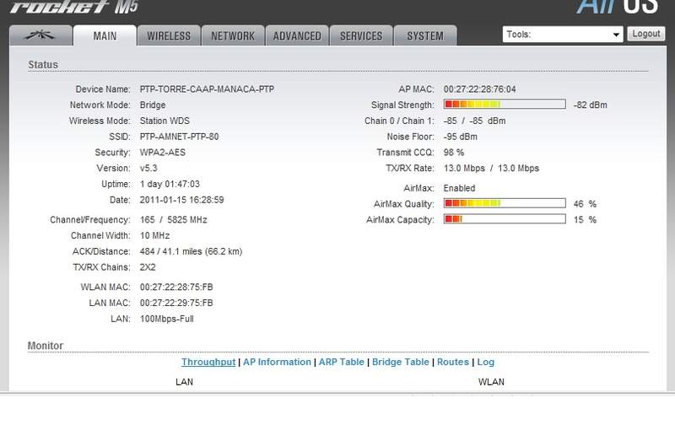Screen dimensions: 675x430
Task: Open the Ubiquiti logo tab
Action: [40, 35]
